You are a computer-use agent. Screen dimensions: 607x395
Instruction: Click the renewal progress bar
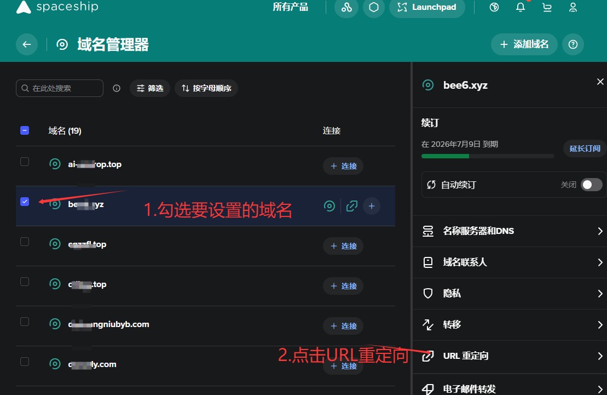pyautogui.click(x=488, y=156)
